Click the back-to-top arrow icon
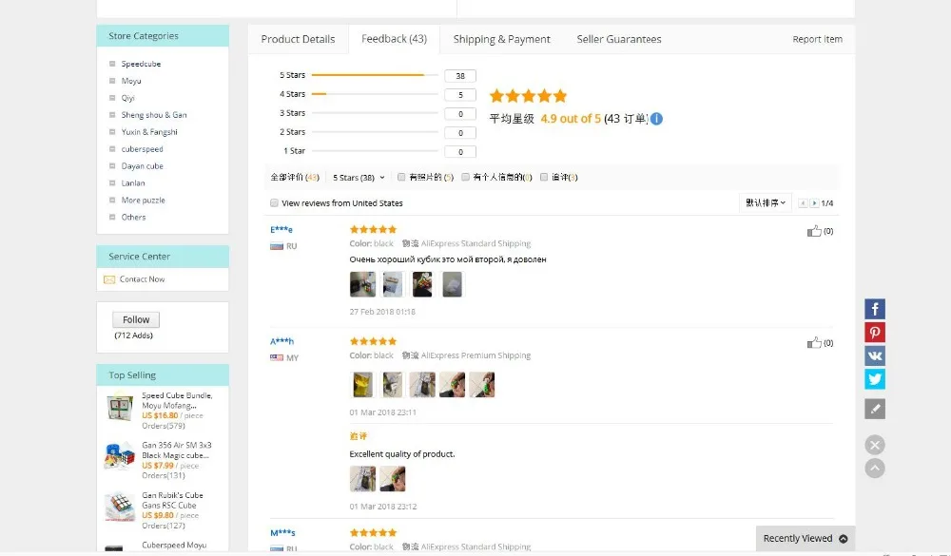The height and width of the screenshot is (556, 951). 875,468
